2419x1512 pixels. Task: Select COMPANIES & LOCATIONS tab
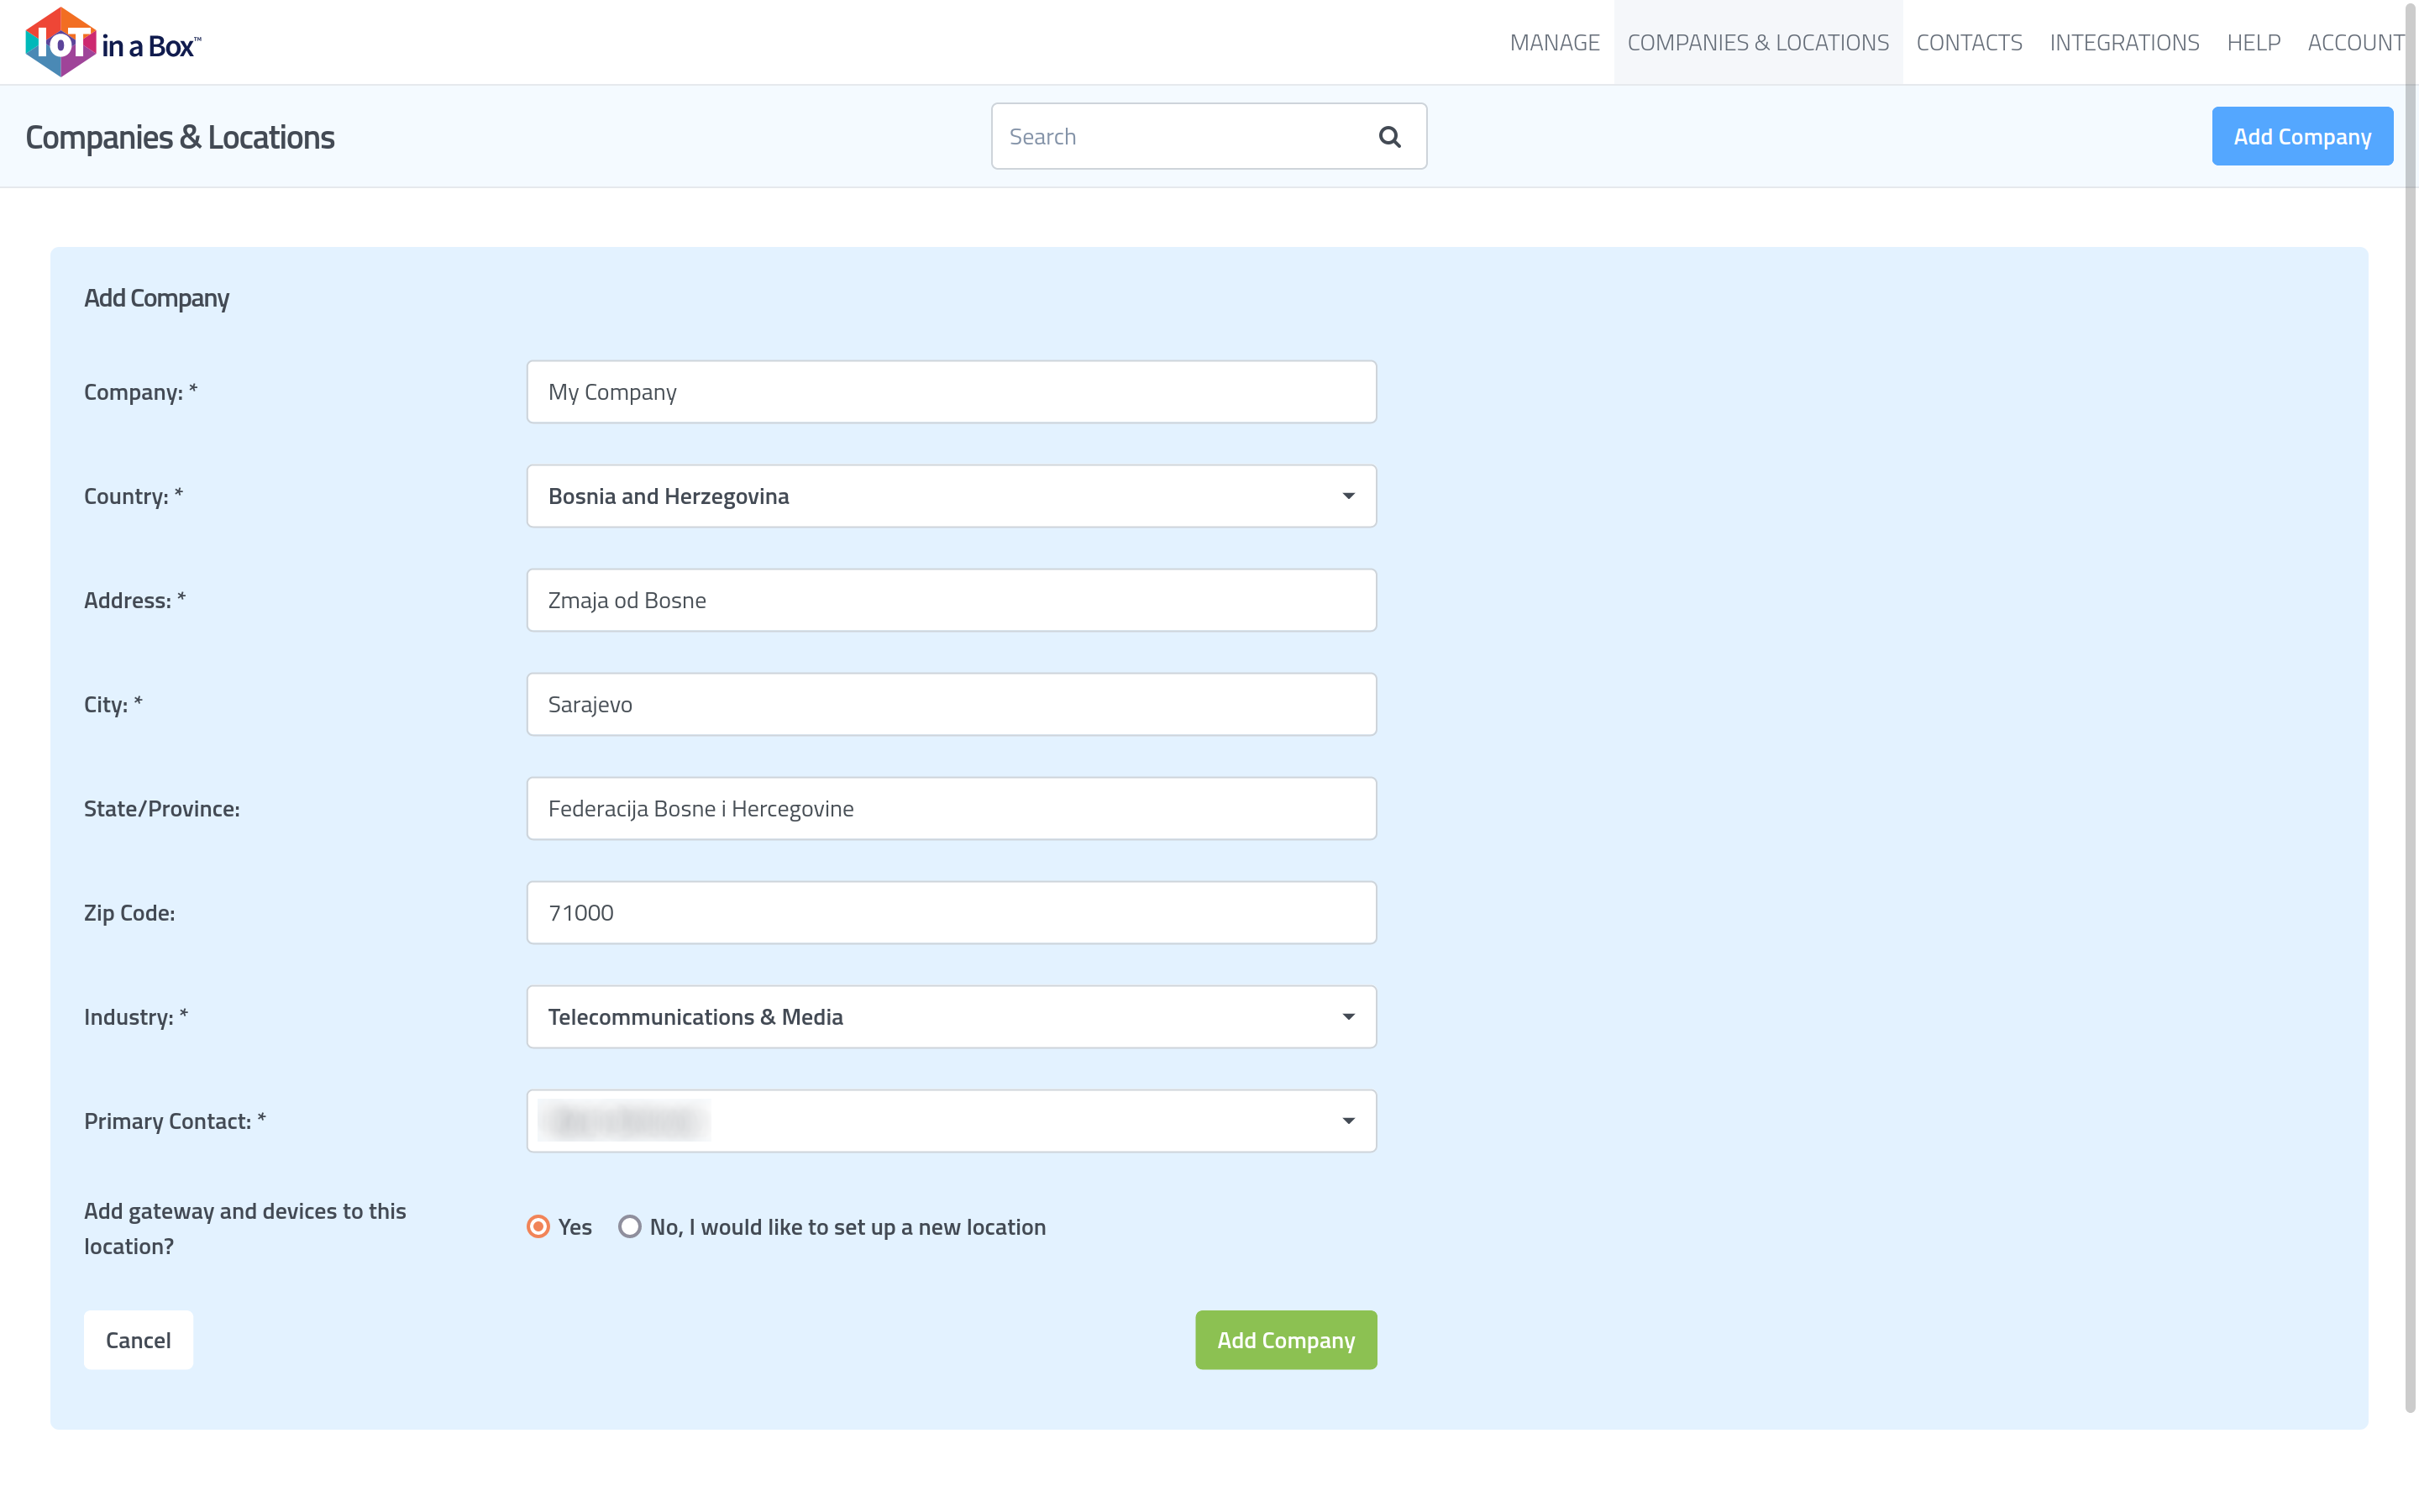click(1757, 43)
